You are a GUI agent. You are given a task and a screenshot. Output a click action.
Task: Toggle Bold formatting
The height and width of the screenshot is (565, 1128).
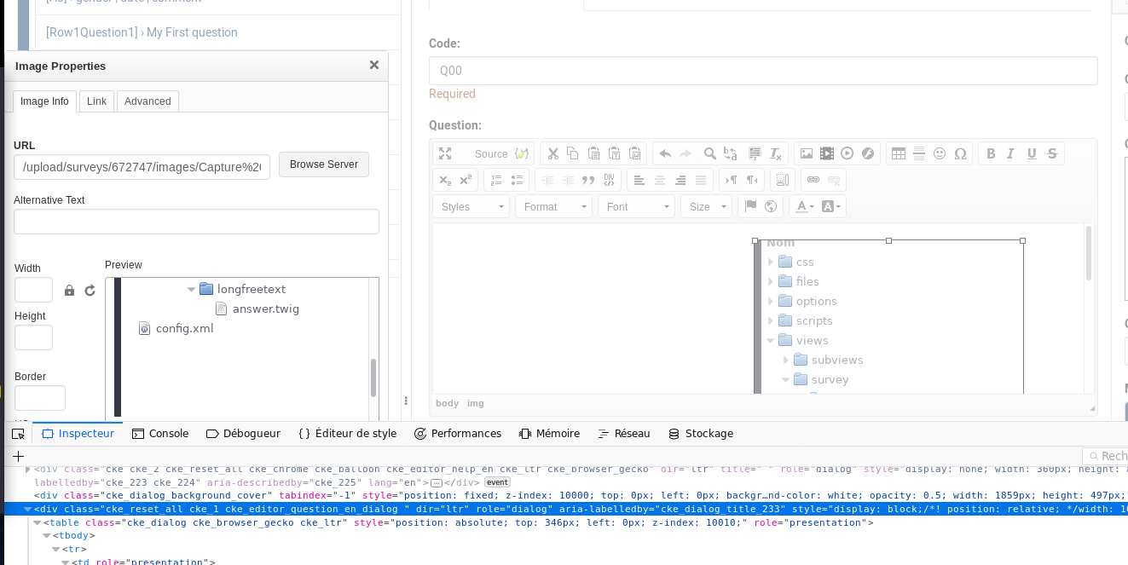click(991, 154)
